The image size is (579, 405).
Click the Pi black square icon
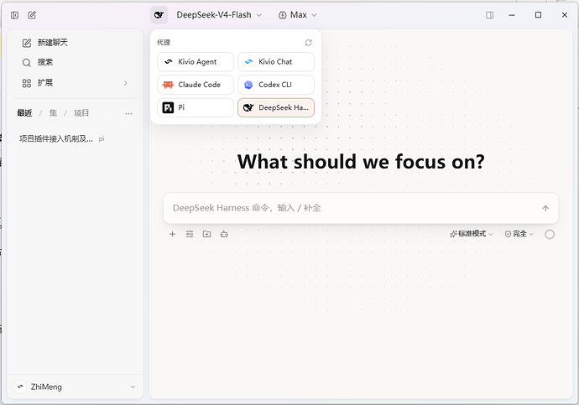coord(168,107)
